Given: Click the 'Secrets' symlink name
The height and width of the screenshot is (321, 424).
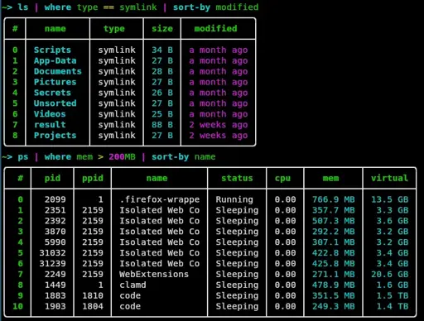Looking at the screenshot, I should tap(52, 93).
